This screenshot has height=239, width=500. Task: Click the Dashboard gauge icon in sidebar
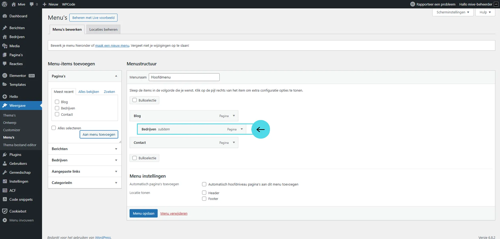pyautogui.click(x=5, y=16)
